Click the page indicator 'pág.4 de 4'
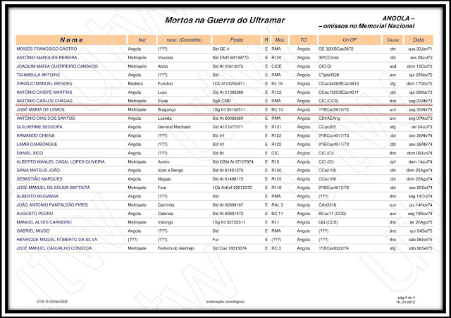The height and width of the screenshot is (318, 451). [407, 298]
